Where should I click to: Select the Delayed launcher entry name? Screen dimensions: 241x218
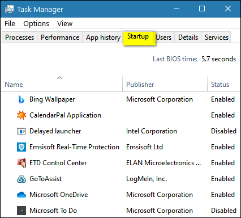(x=55, y=131)
